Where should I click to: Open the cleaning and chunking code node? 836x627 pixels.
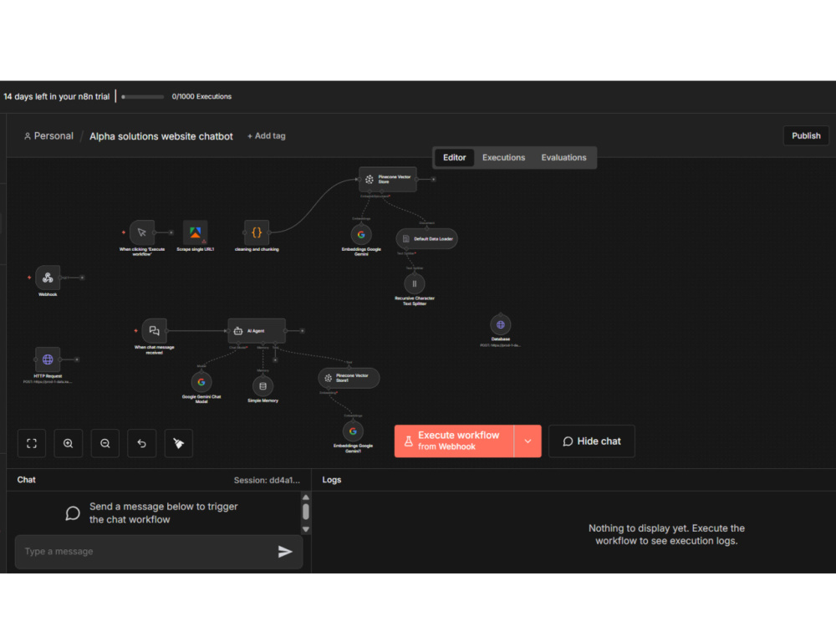click(257, 232)
